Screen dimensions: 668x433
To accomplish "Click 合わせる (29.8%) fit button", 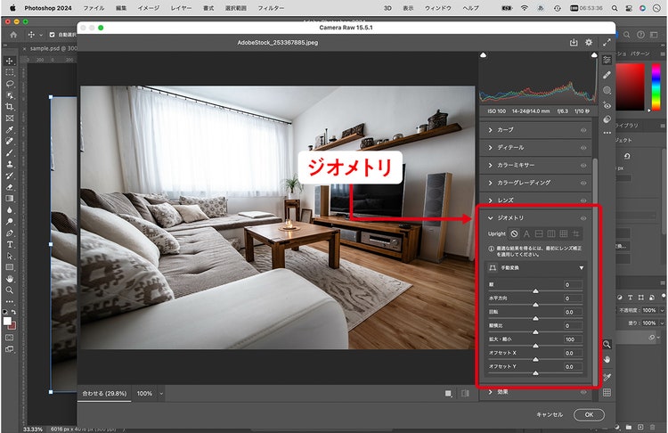I will click(104, 394).
